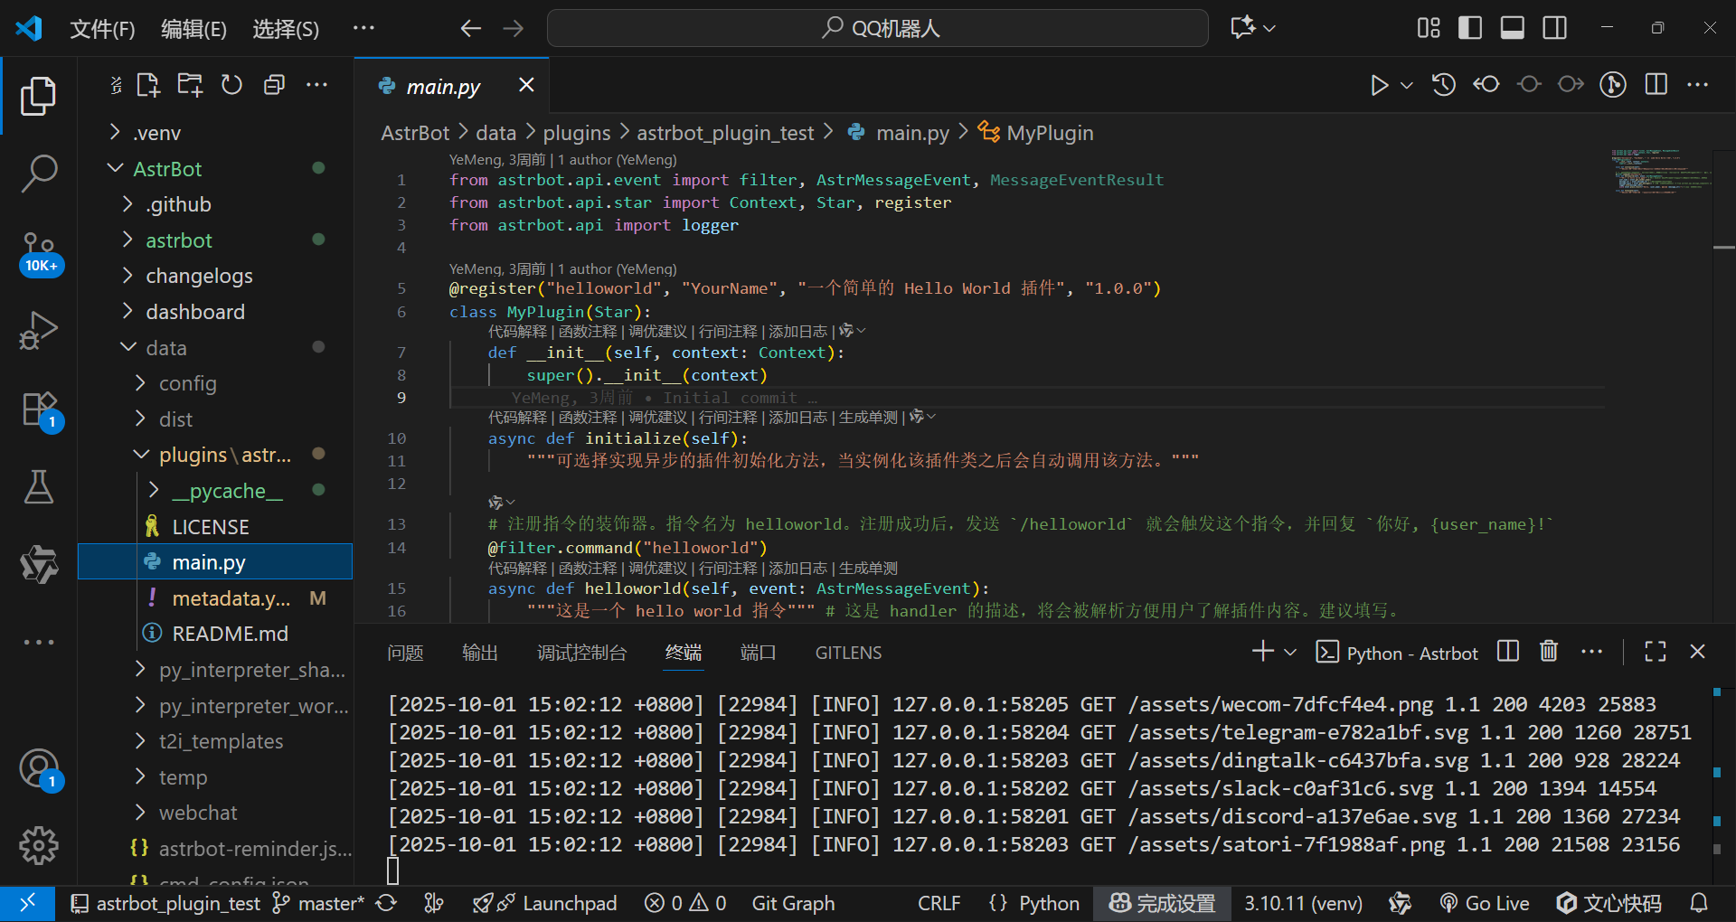
Task: Open the Testing flask view
Action: pyautogui.click(x=38, y=487)
